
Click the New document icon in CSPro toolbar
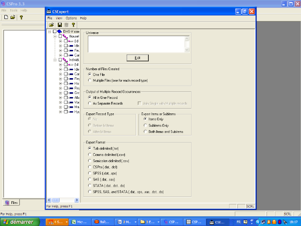(6, 17)
